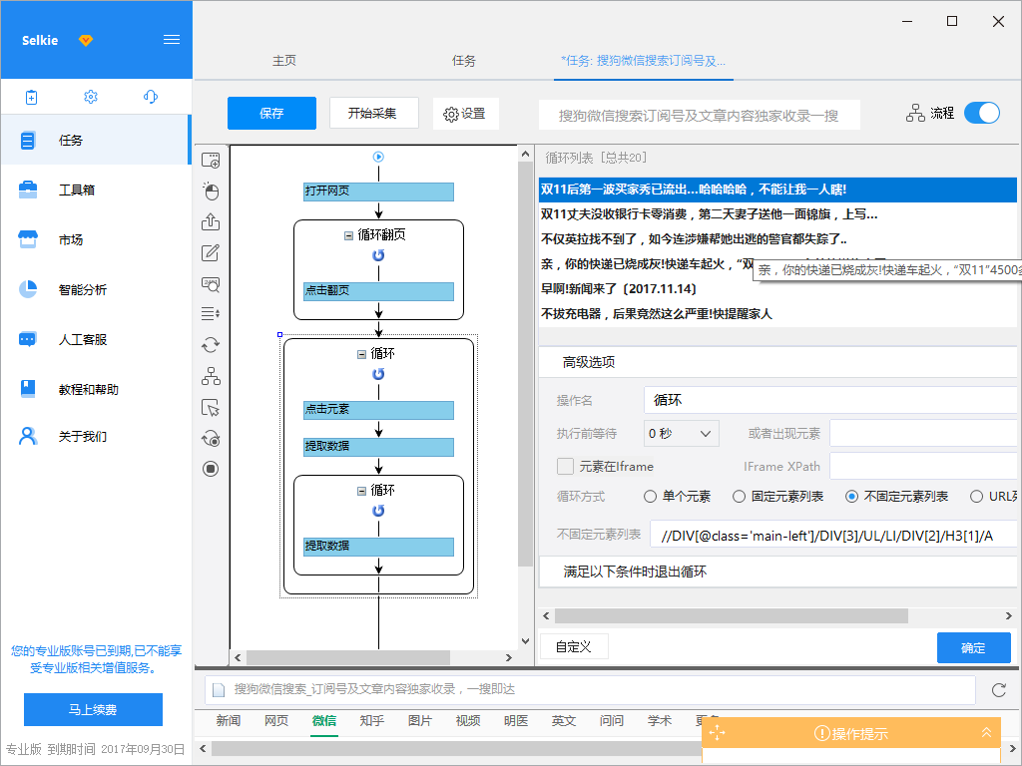The width and height of the screenshot is (1022, 766).
Task: Select the 固定元素列表 radio option
Action: pos(740,497)
